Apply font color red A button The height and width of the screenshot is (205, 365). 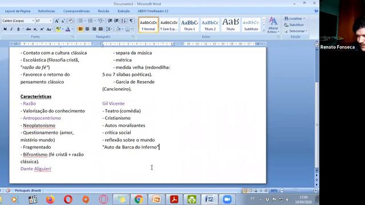[68, 29]
